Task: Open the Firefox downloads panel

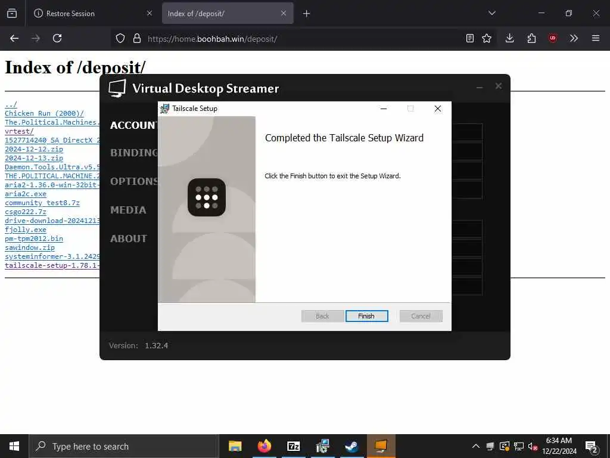Action: (x=510, y=38)
